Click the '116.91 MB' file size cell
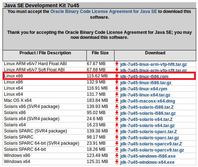 click(x=97, y=88)
